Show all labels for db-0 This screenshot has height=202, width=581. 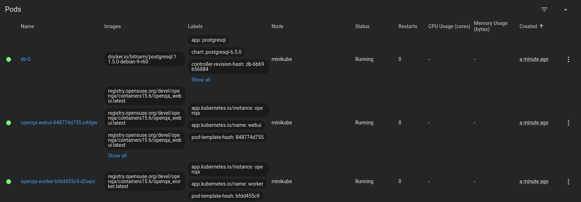point(200,80)
